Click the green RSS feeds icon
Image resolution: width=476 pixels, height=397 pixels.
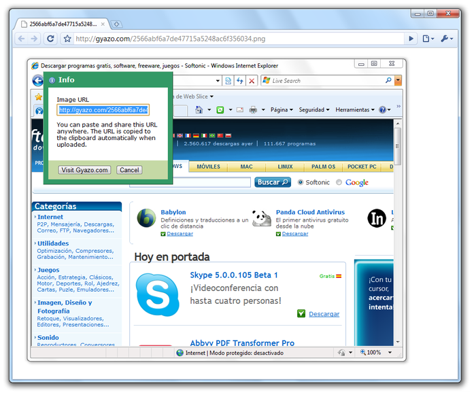pyautogui.click(x=220, y=110)
